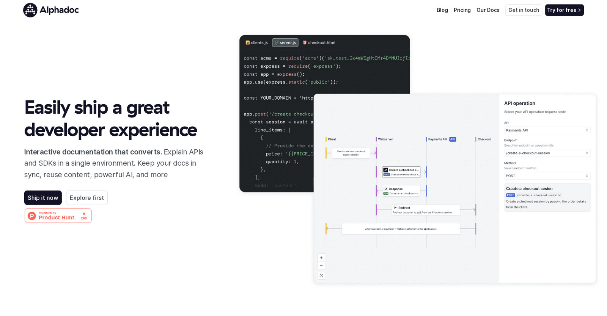
Task: Click the Ship it now button
Action: 43,198
